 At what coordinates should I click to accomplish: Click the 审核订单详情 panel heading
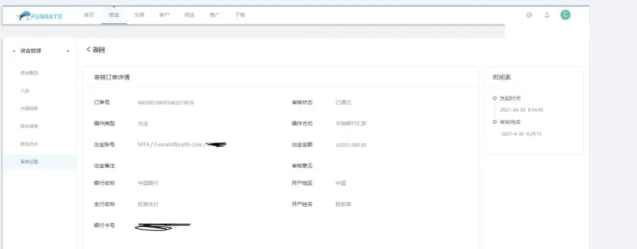(x=112, y=77)
